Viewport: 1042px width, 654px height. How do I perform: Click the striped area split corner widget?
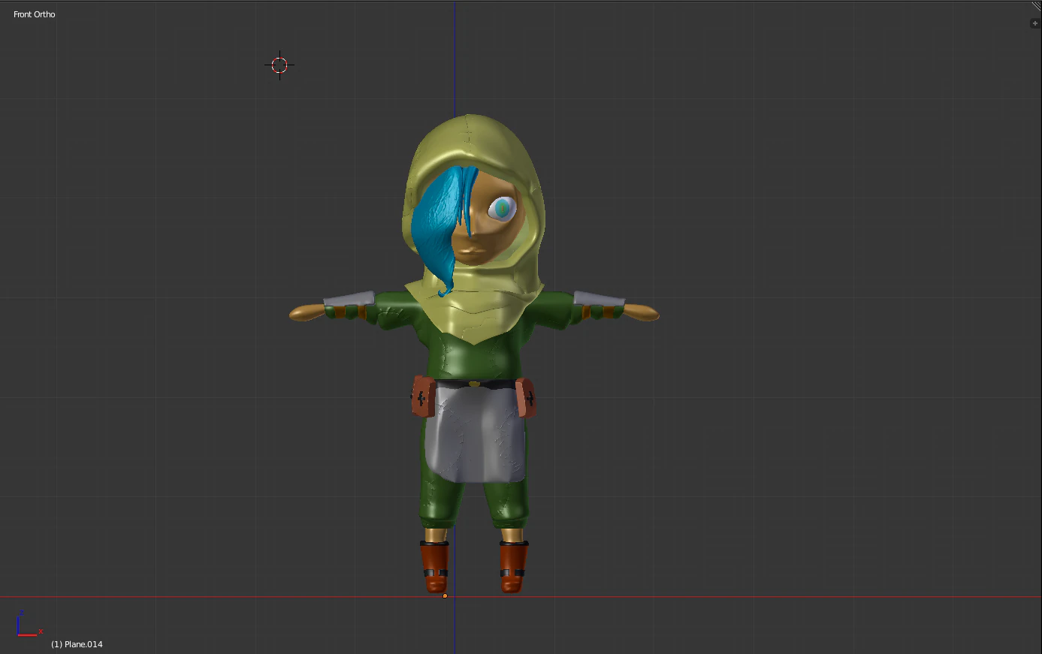1036,6
